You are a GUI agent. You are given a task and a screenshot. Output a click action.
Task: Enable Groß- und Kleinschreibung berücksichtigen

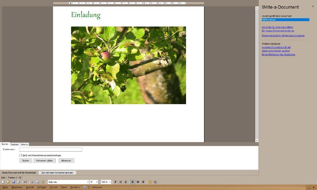[20, 155]
